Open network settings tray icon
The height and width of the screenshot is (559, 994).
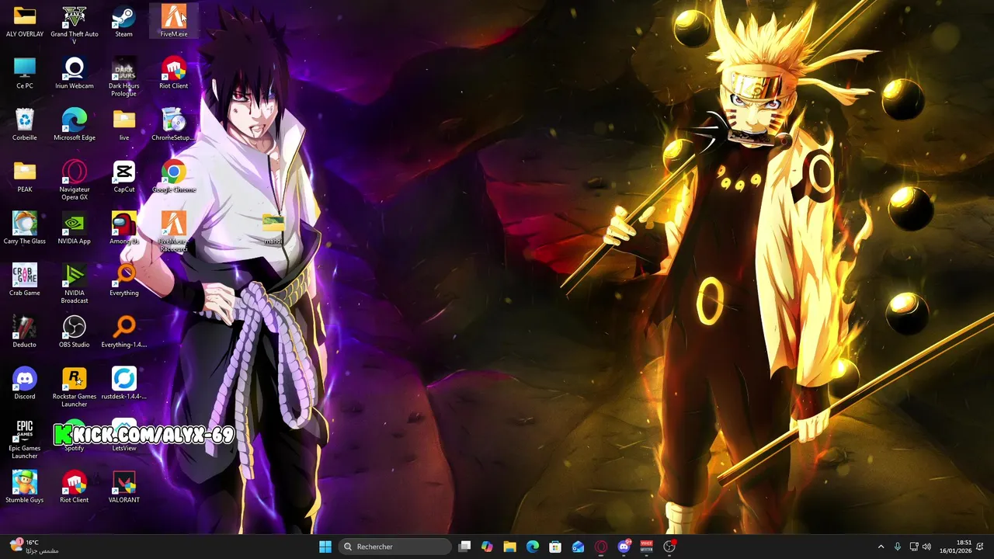tap(914, 547)
